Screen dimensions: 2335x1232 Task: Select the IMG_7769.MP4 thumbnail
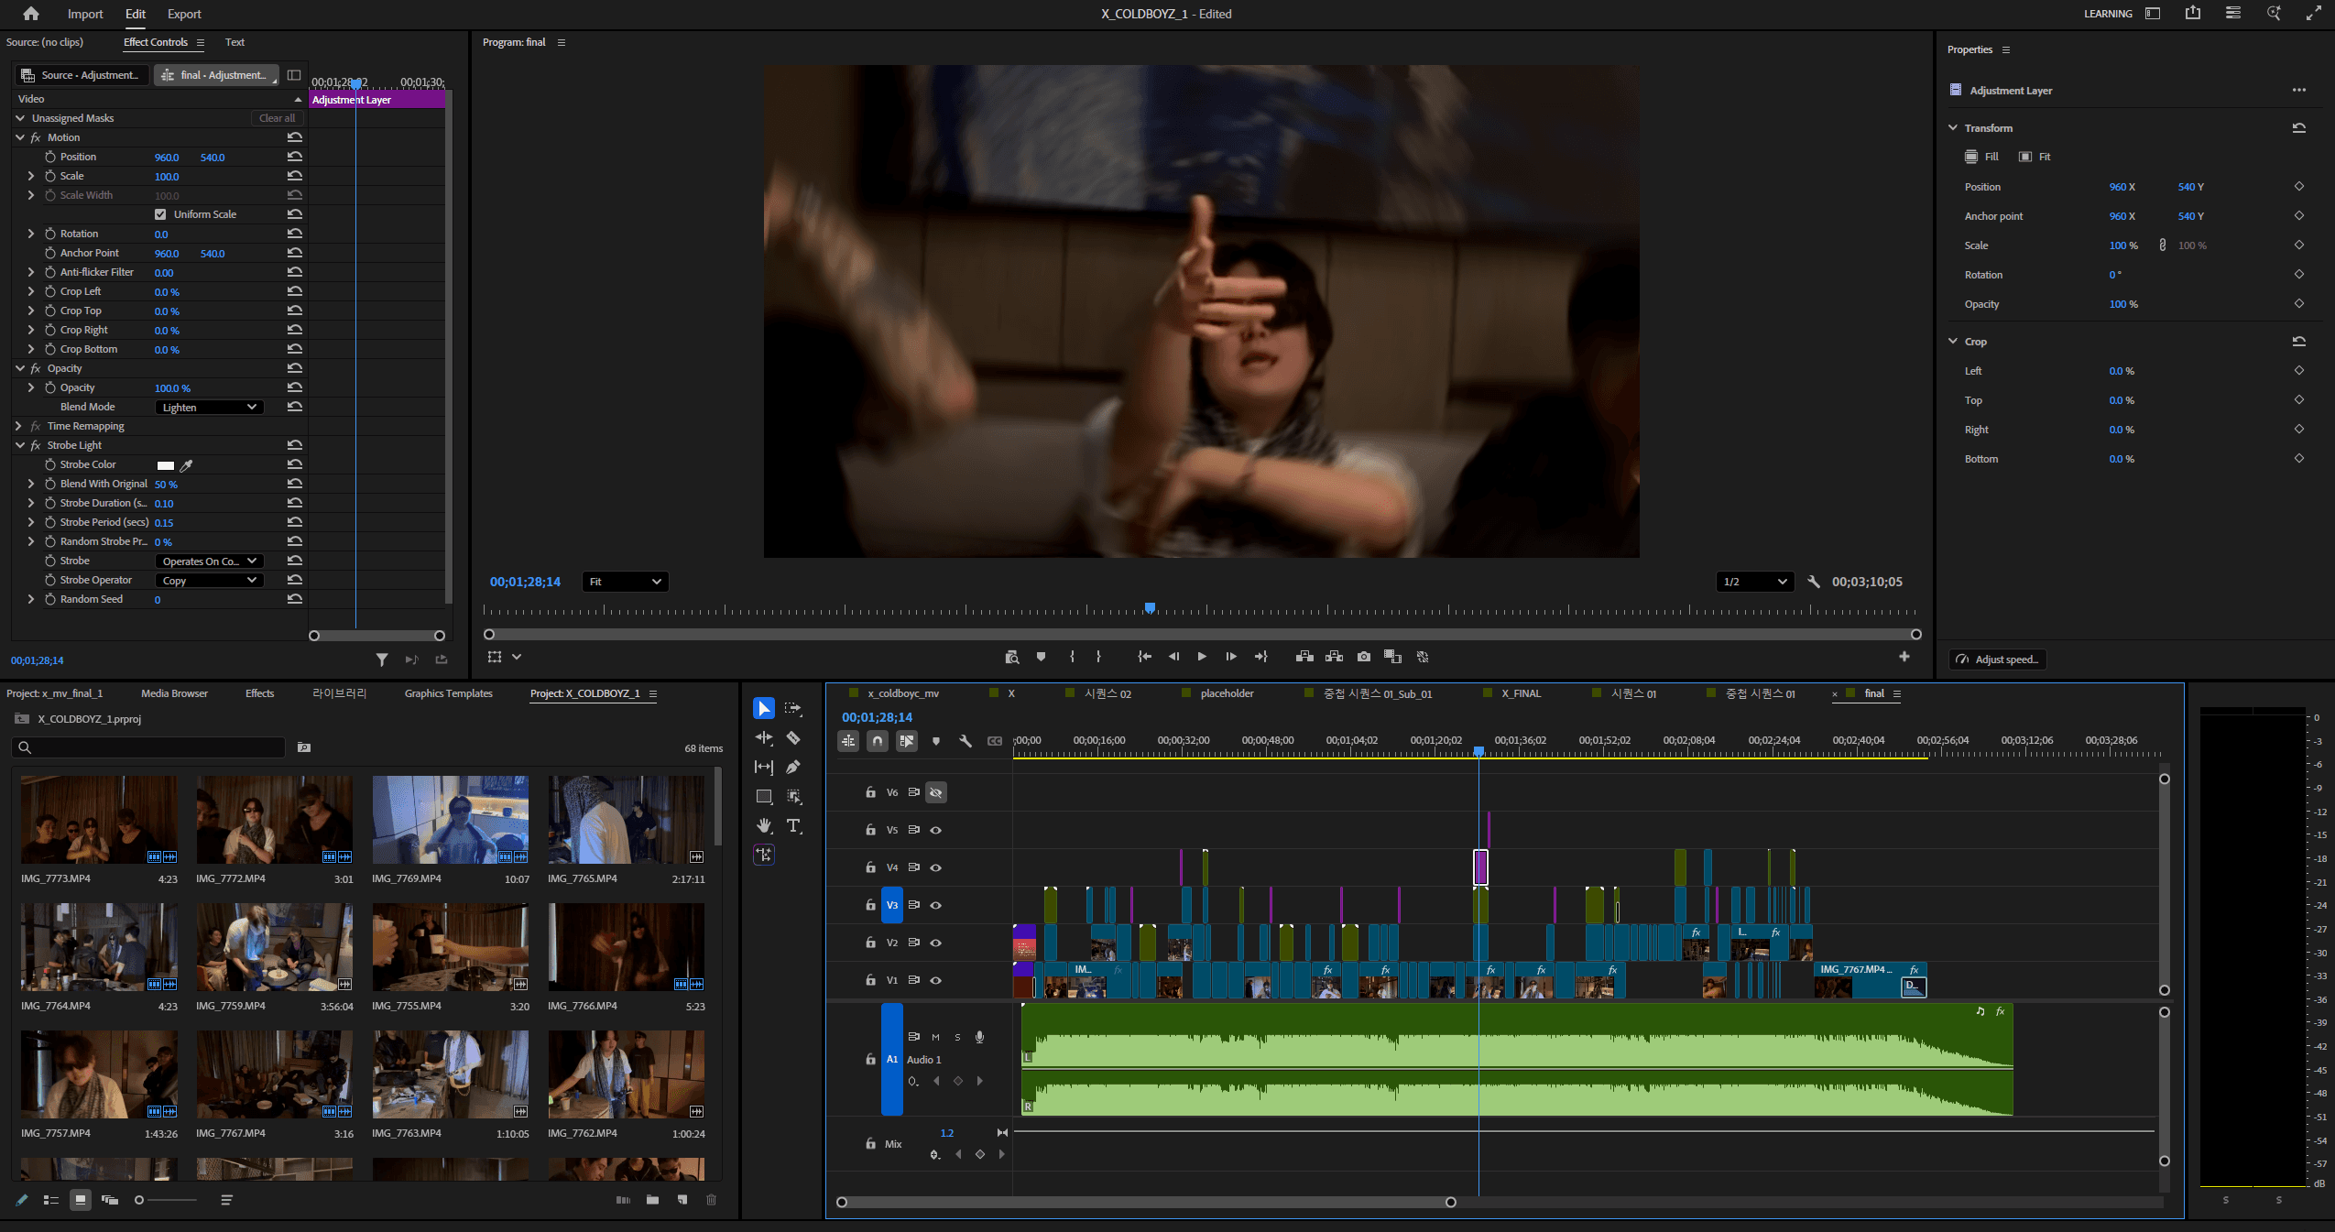click(x=450, y=820)
